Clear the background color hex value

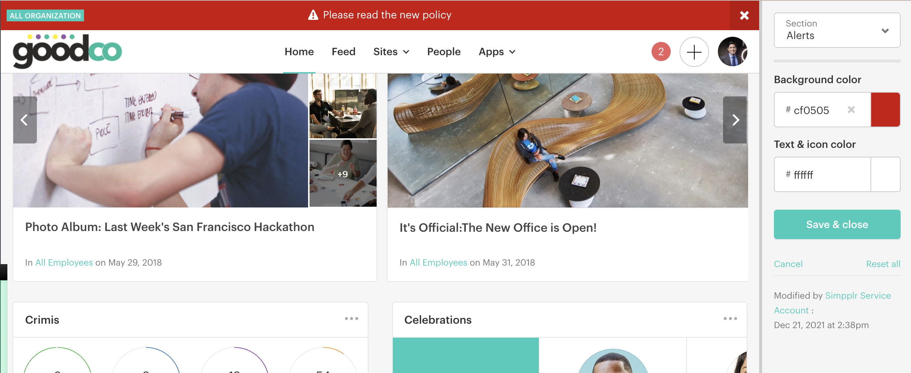pyautogui.click(x=851, y=110)
